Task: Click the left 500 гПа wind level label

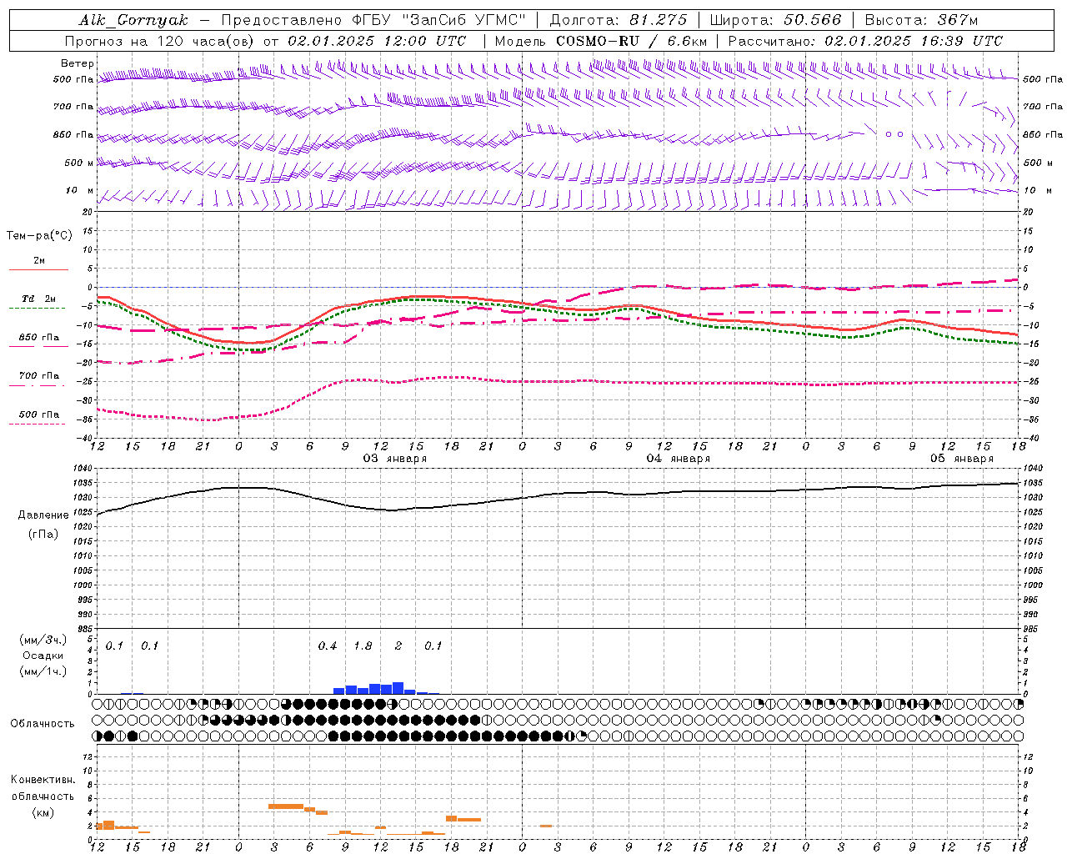Action: 73,79
